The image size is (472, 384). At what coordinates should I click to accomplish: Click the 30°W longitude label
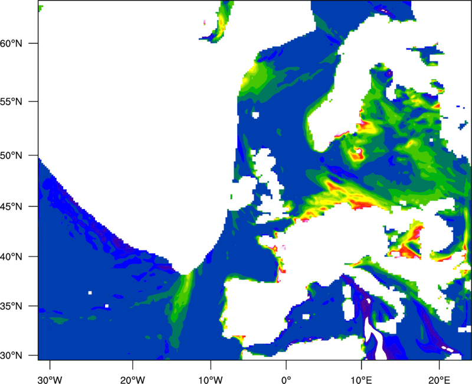pos(50,380)
